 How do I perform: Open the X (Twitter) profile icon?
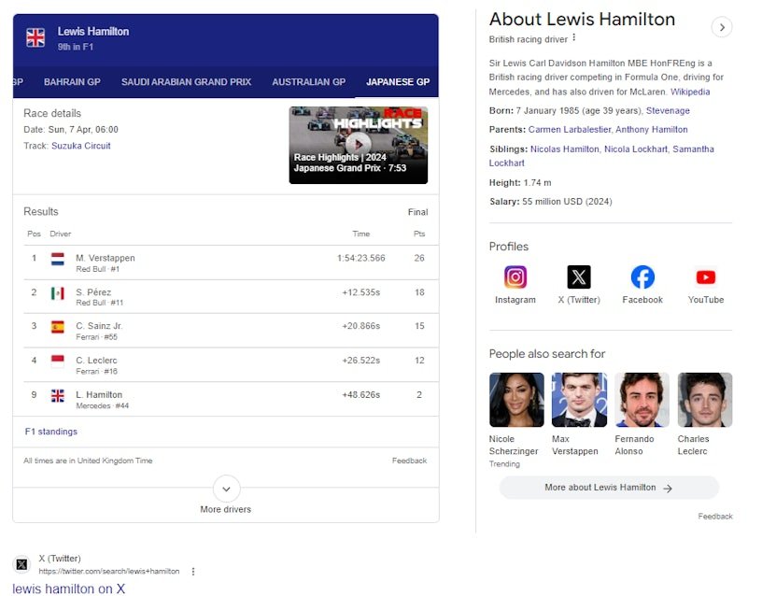579,277
